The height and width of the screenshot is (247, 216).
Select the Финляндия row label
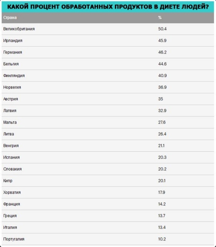pos(14,76)
